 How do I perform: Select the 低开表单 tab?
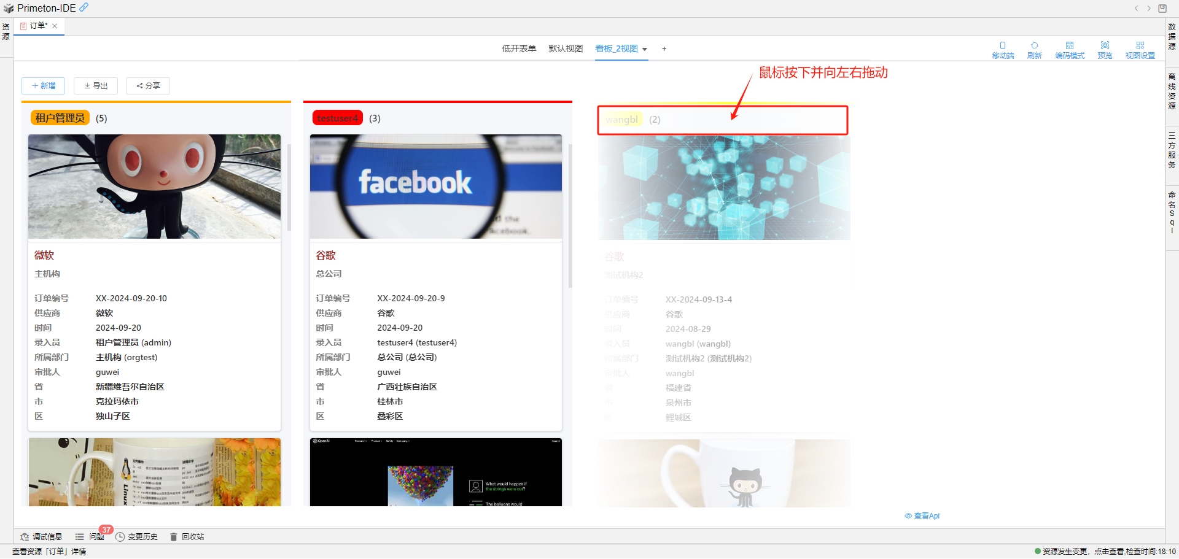pyautogui.click(x=518, y=49)
